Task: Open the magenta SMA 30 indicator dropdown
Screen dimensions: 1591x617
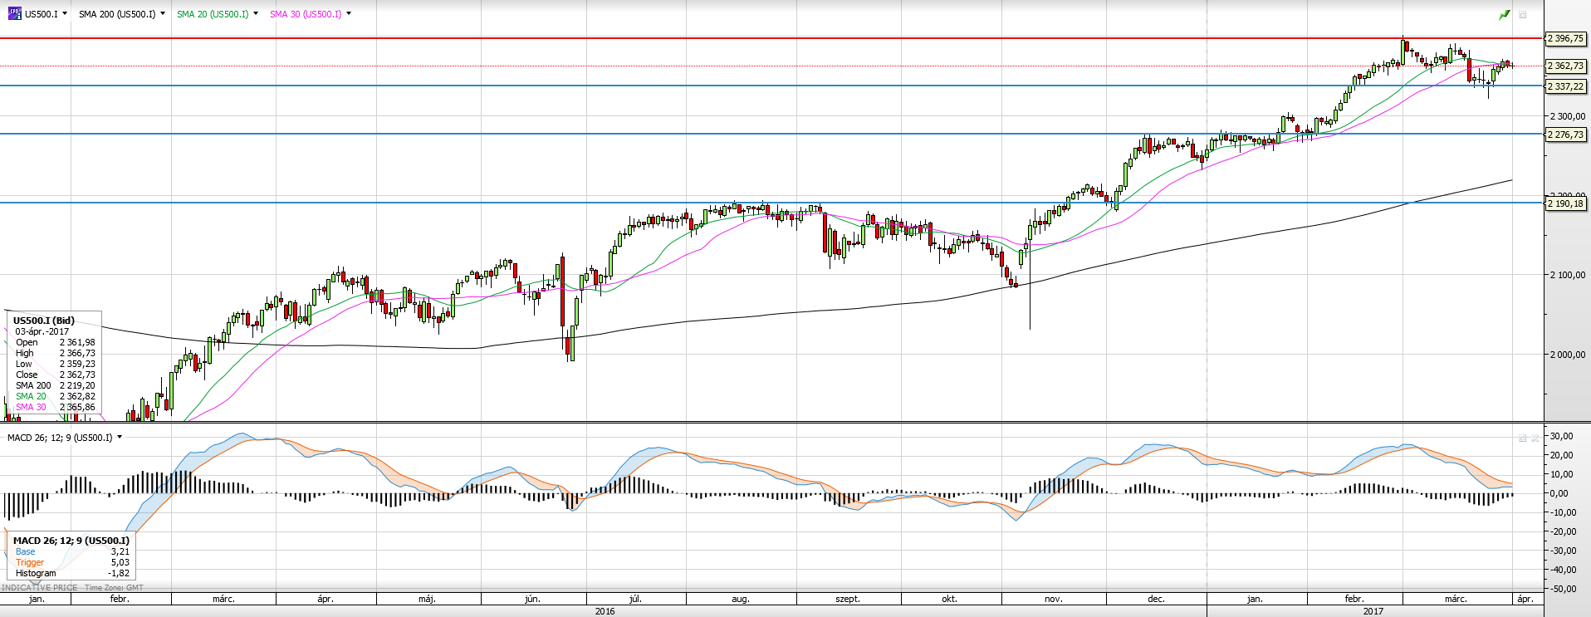Action: 348,14
